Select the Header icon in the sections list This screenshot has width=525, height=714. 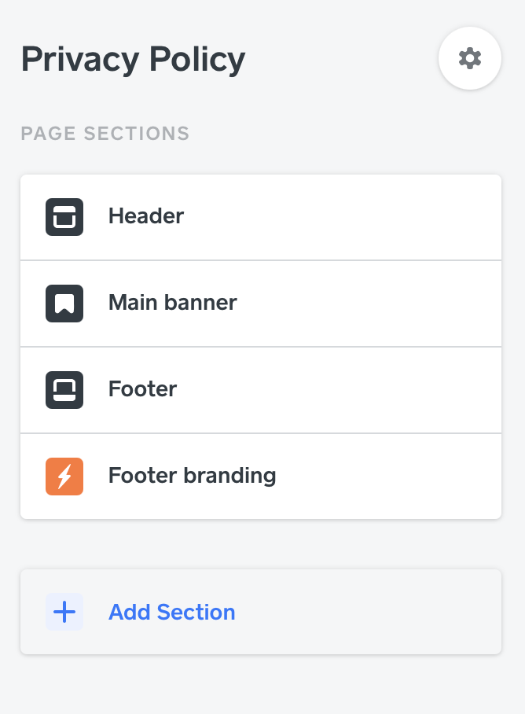coord(64,217)
